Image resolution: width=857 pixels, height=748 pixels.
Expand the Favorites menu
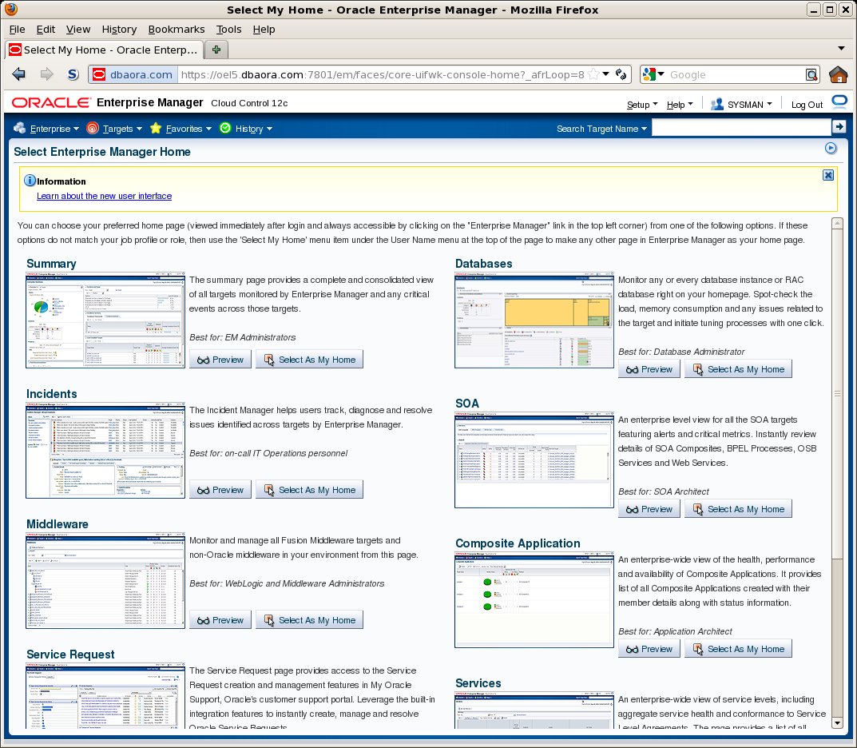[x=188, y=129]
